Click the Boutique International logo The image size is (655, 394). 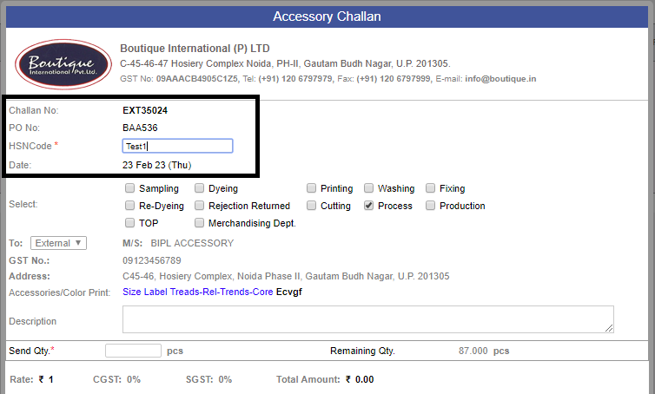tap(63, 64)
